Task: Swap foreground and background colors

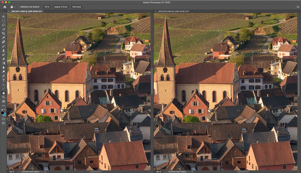Action: (x=5, y=110)
